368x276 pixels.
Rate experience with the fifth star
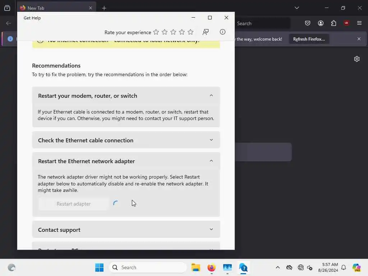coord(190,32)
